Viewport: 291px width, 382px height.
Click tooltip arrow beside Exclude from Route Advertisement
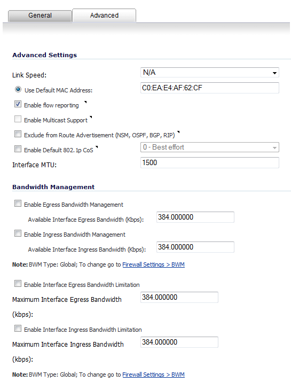(178, 132)
